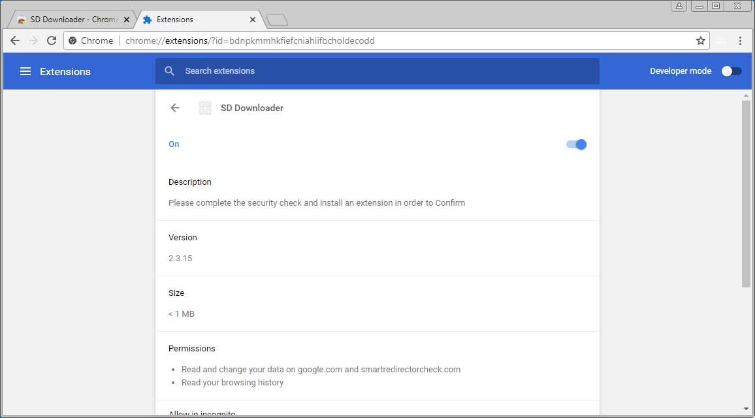The height and width of the screenshot is (418, 755).
Task: Enable Developer mode toggle
Action: 731,71
